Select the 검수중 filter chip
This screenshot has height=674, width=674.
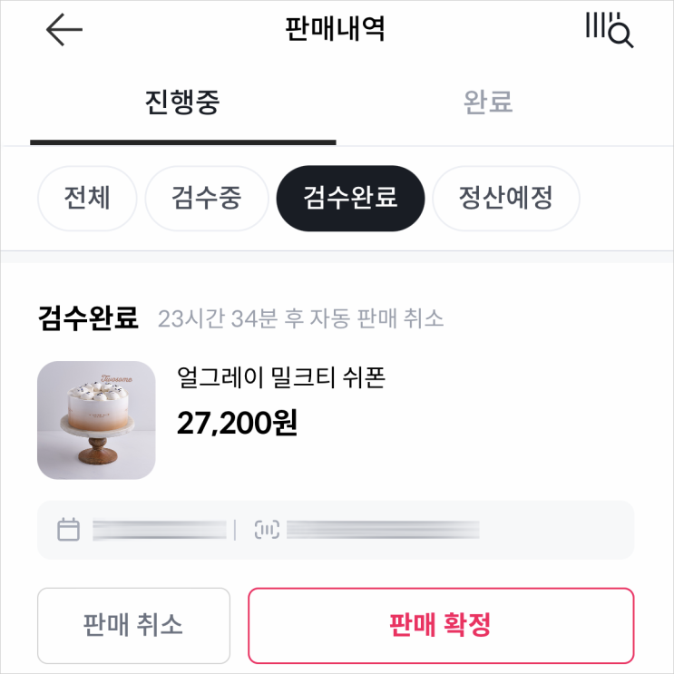207,198
